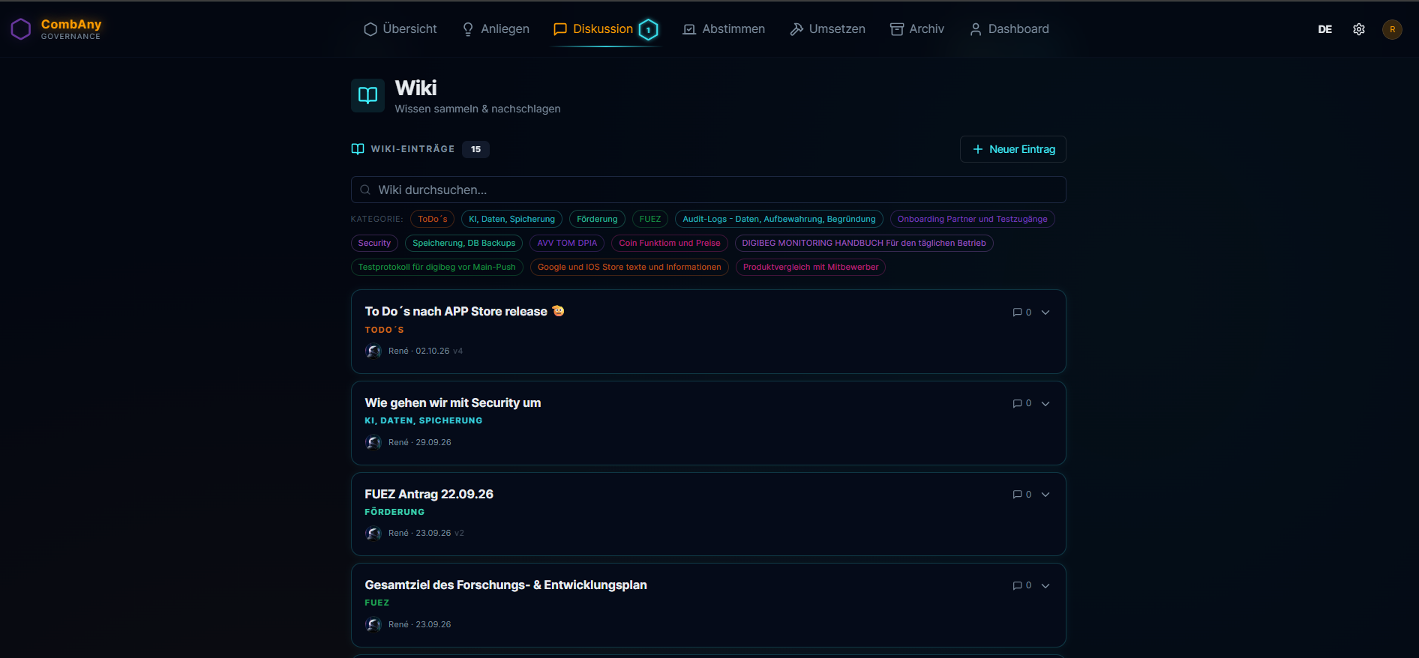Viewport: 1419px width, 658px height.
Task: Filter by Förderung category
Action: 597,220
